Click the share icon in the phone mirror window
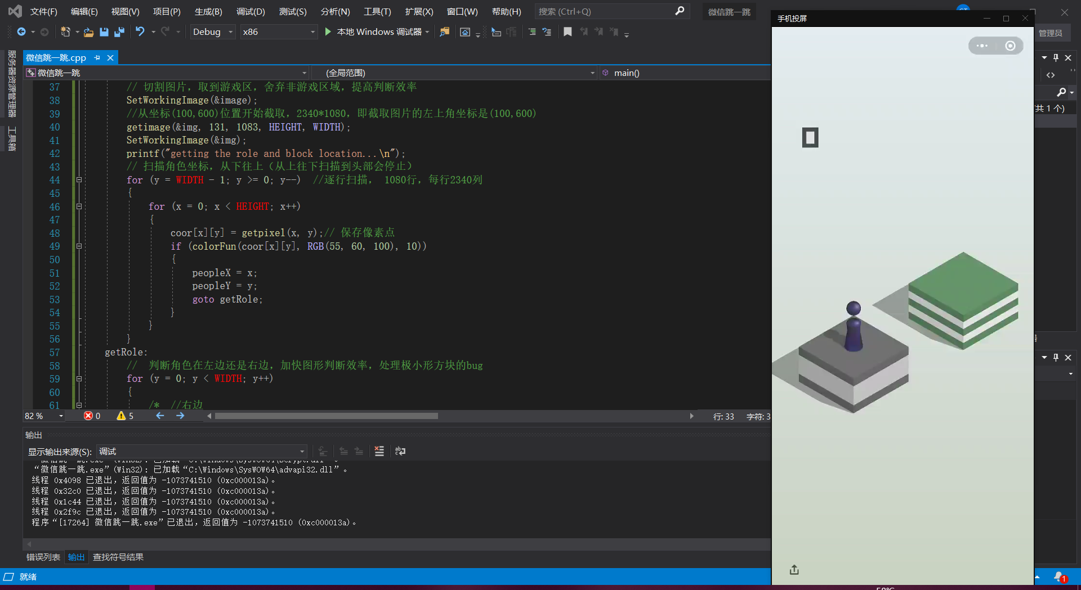1081x590 pixels. [794, 570]
